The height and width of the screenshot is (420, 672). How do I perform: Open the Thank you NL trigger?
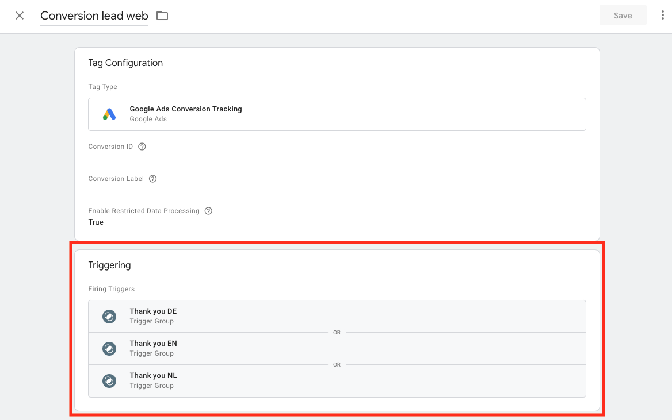tap(337, 380)
